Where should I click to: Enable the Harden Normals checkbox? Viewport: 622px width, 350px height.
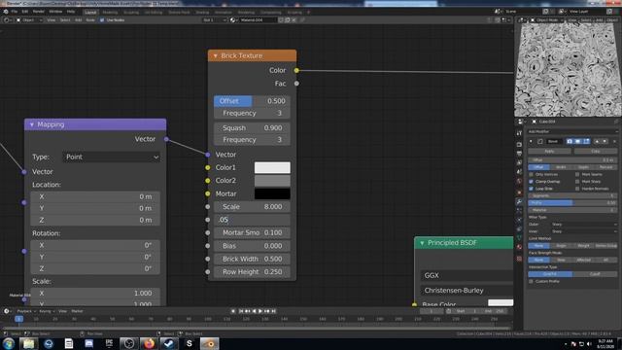(577, 189)
